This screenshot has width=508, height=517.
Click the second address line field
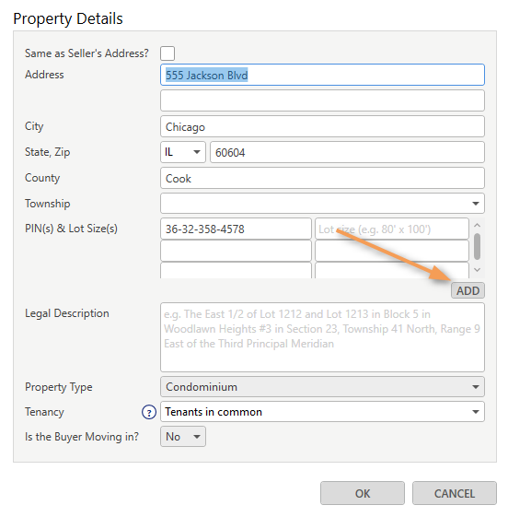pyautogui.click(x=322, y=100)
